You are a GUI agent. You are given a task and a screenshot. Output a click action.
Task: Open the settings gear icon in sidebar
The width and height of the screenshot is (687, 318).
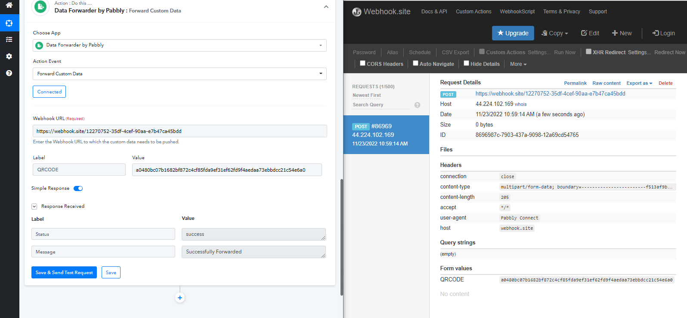(x=9, y=56)
